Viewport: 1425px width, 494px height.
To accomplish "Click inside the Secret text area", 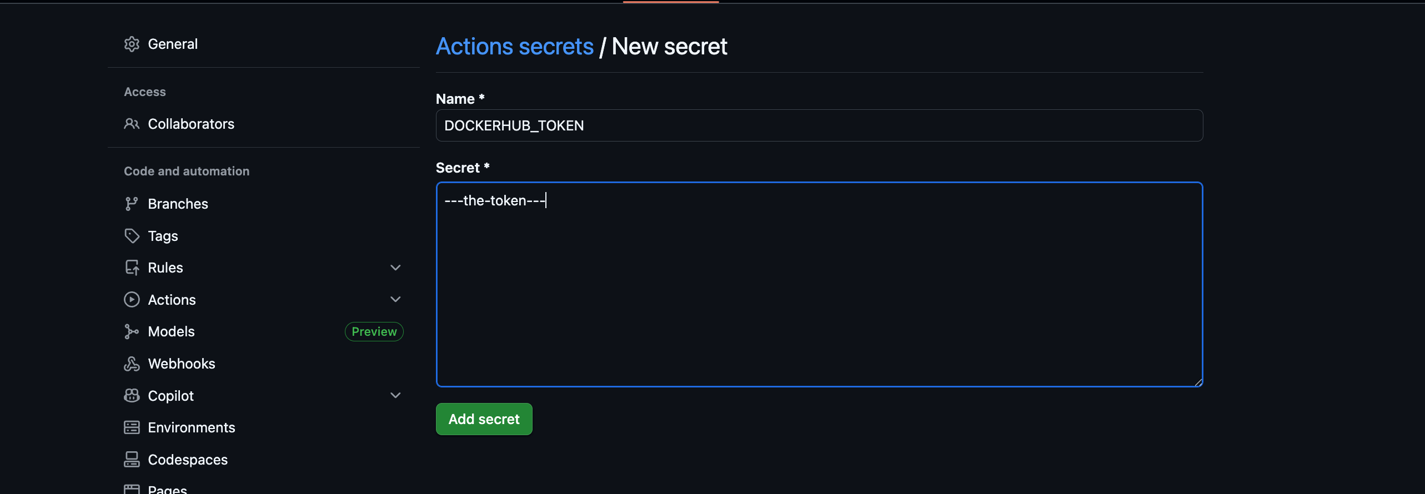I will coord(819,289).
